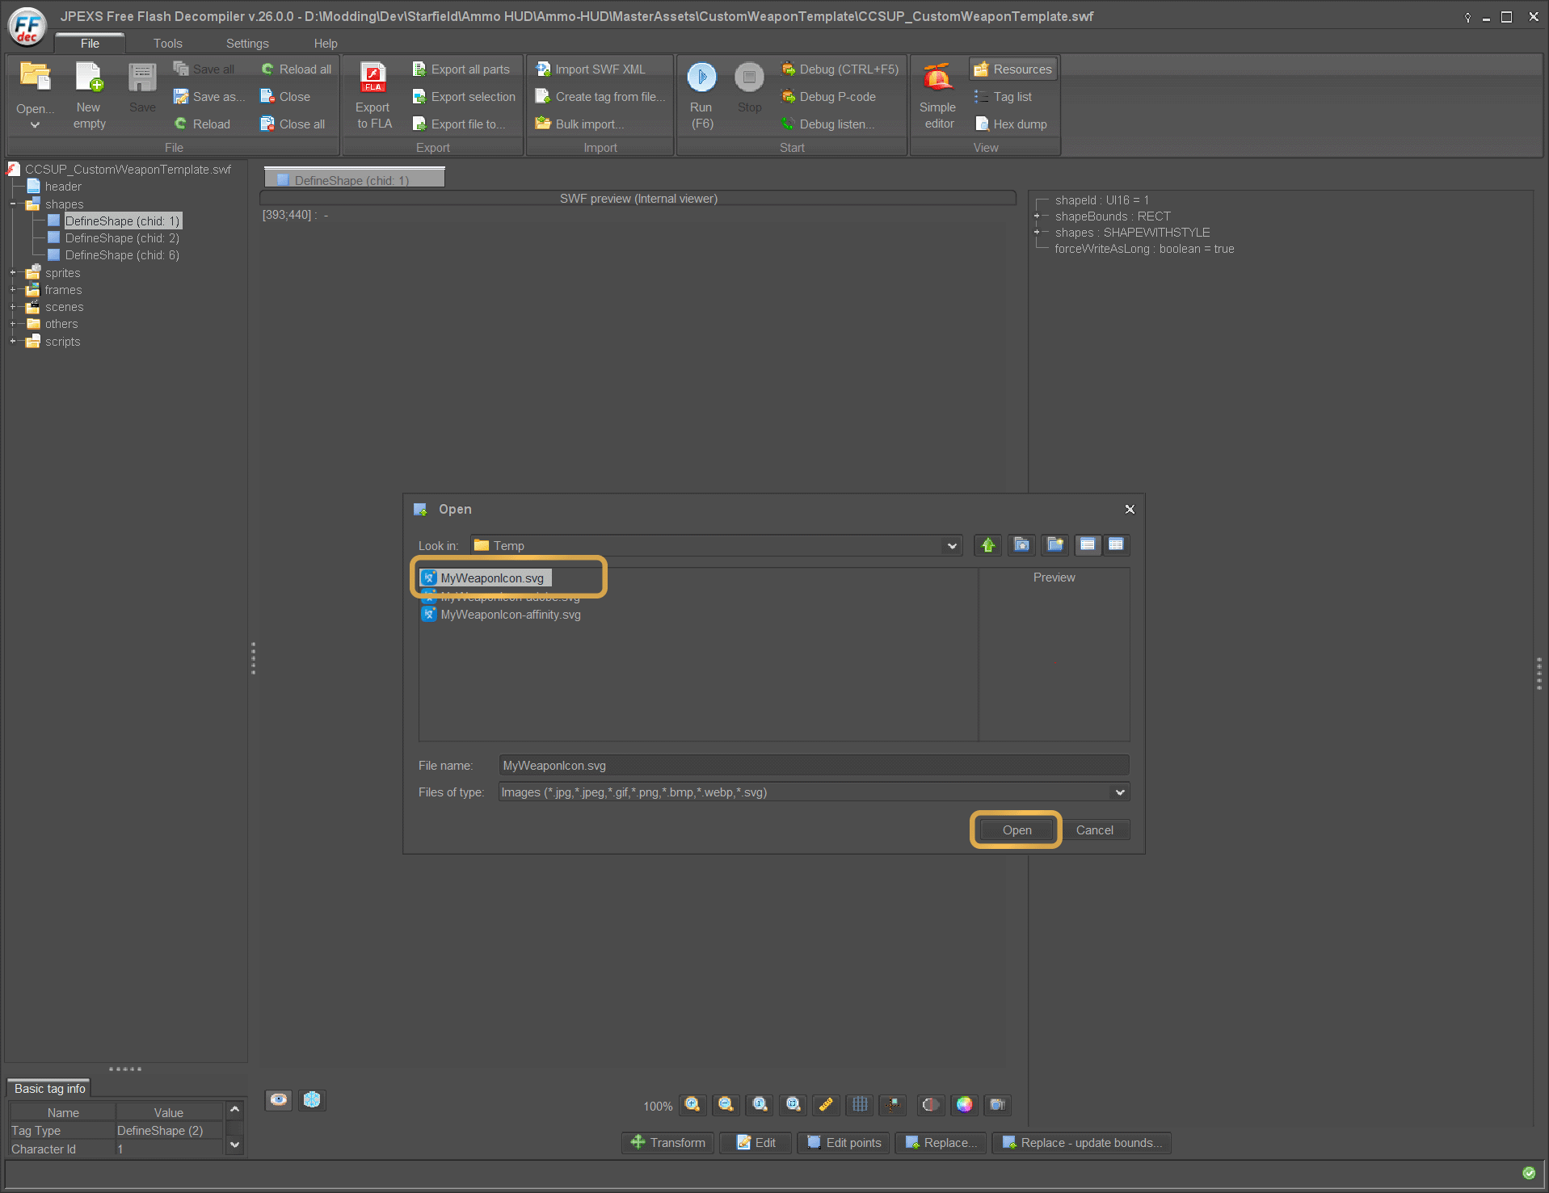
Task: Toggle the Tag list view
Action: (1004, 97)
